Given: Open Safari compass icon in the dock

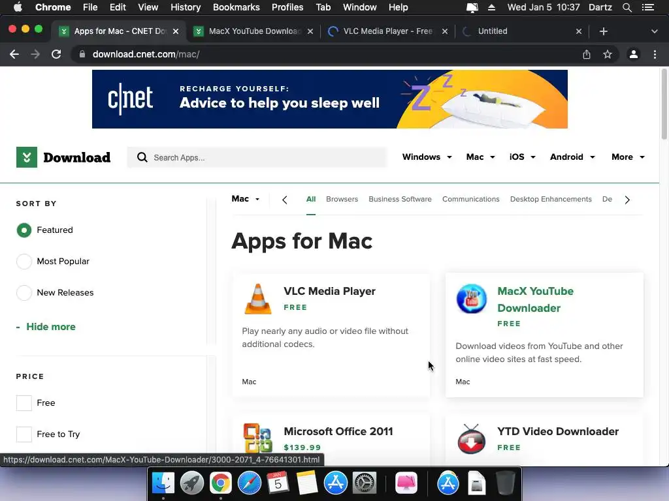Looking at the screenshot, I should point(249,483).
